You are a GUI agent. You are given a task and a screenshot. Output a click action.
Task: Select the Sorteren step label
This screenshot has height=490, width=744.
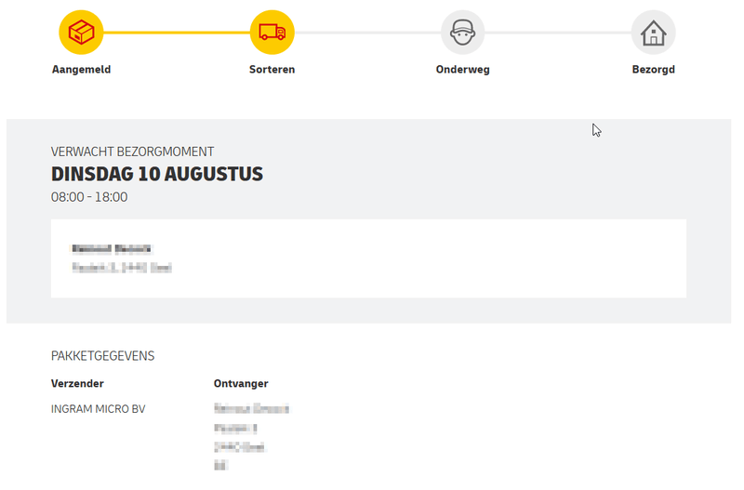coord(272,70)
